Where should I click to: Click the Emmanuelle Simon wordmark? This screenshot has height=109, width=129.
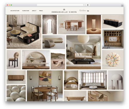coord(64,12)
